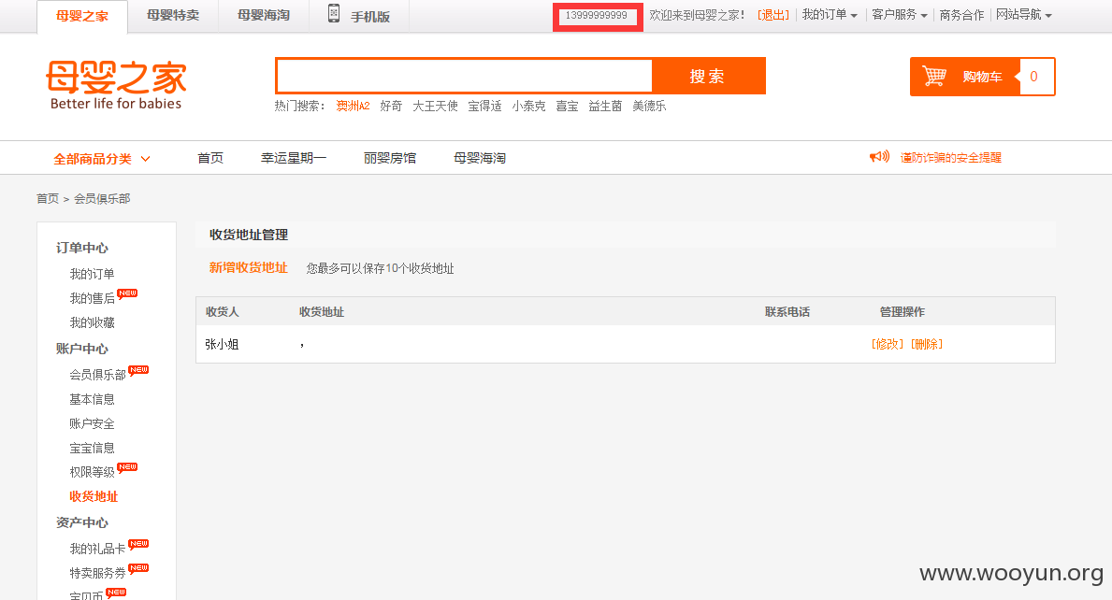Click 新增收货地址 link
Screen dimensions: 1112x600
pos(248,267)
